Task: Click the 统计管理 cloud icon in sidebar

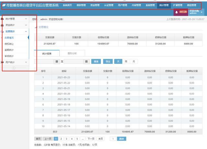Action: pos(2,19)
